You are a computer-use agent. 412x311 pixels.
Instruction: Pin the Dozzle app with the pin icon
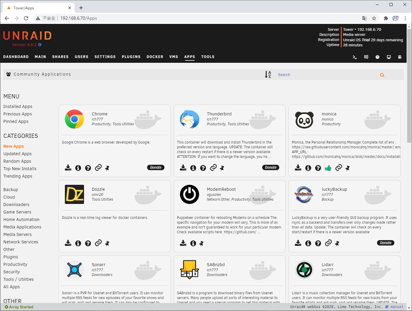107,243
